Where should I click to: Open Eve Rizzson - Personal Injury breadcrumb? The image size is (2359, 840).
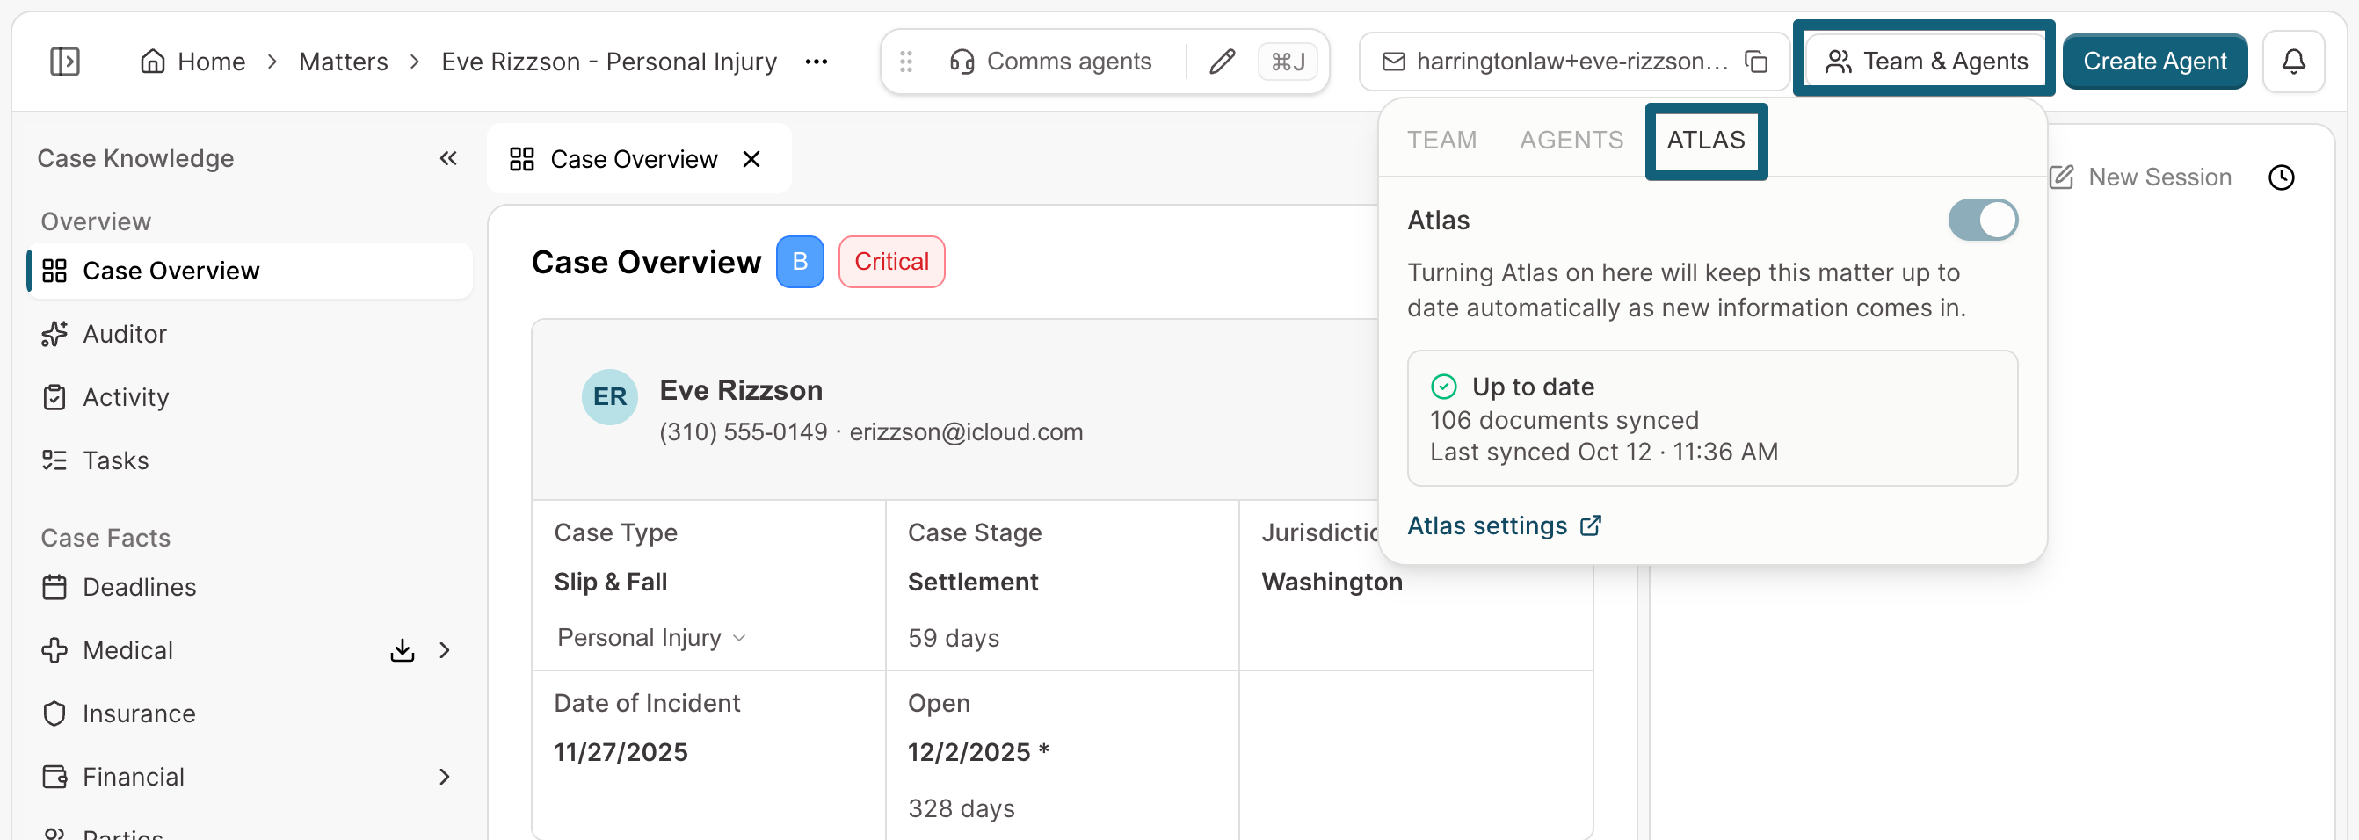tap(609, 62)
